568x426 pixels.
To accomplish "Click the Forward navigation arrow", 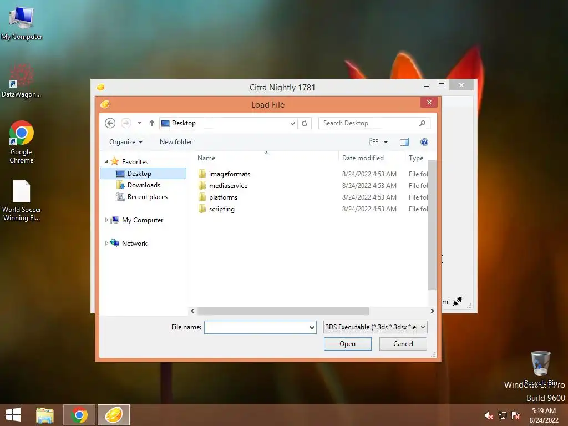I will 126,123.
